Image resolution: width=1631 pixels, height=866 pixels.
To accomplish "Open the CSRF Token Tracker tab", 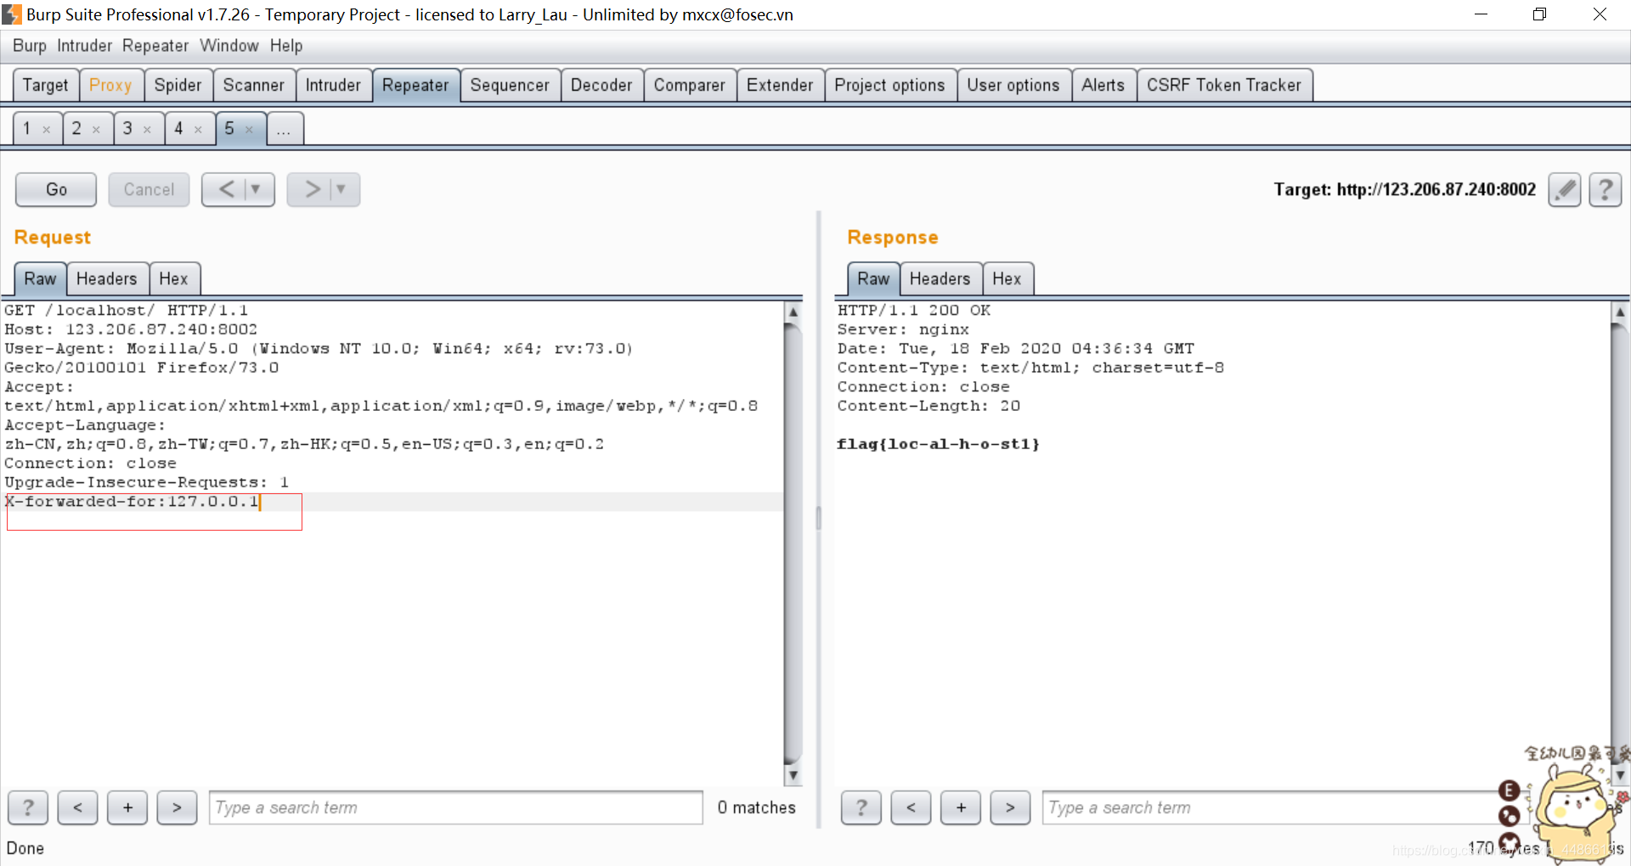I will 1224,85.
